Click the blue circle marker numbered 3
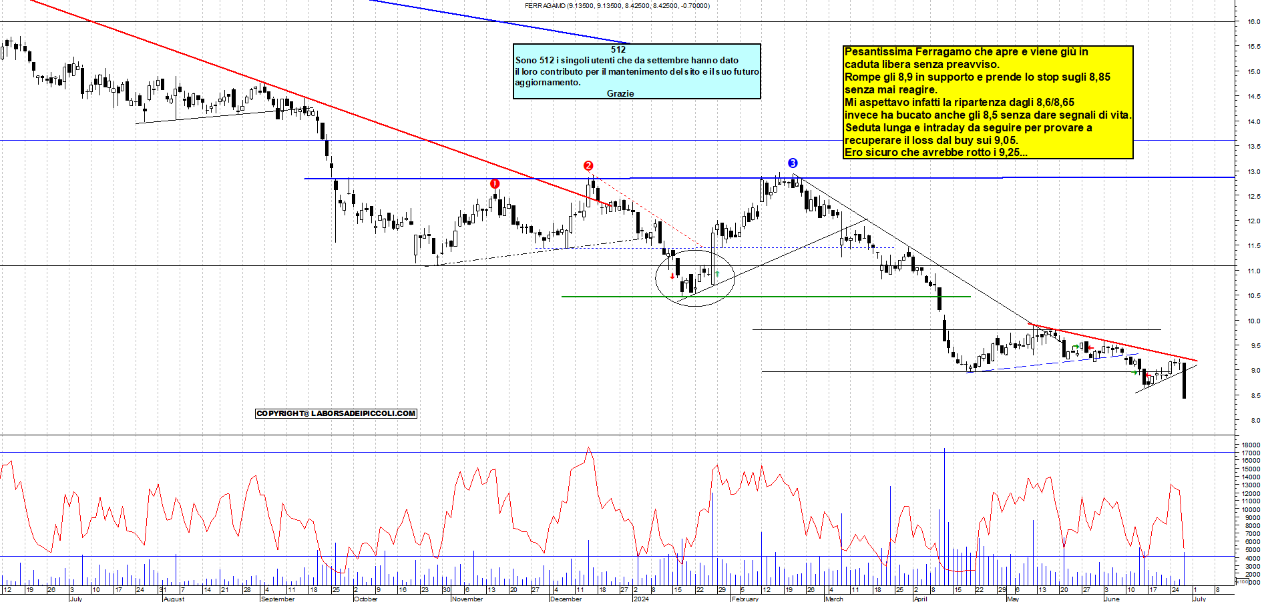This screenshot has height=602, width=1262. click(793, 163)
